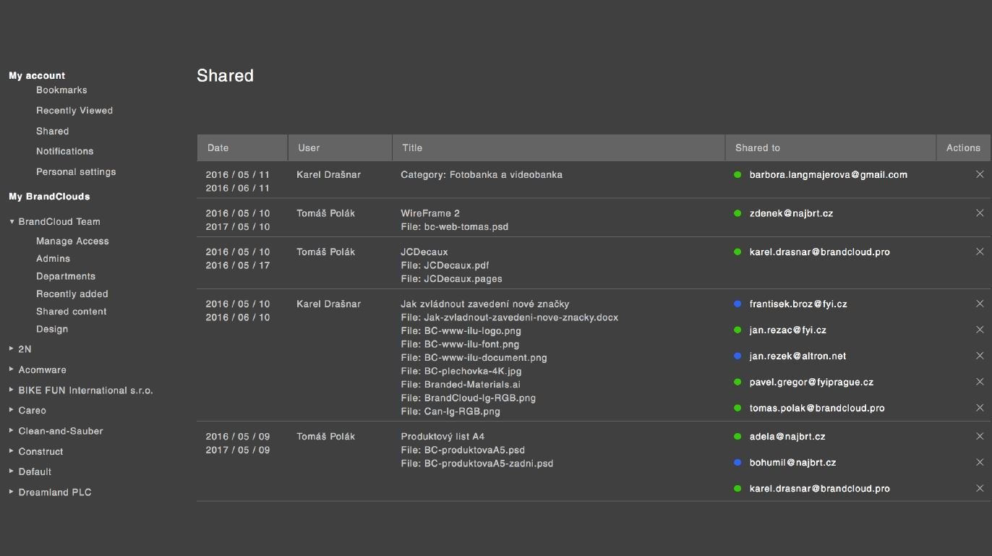Open Manage Access under BrandCloud Team

(72, 241)
